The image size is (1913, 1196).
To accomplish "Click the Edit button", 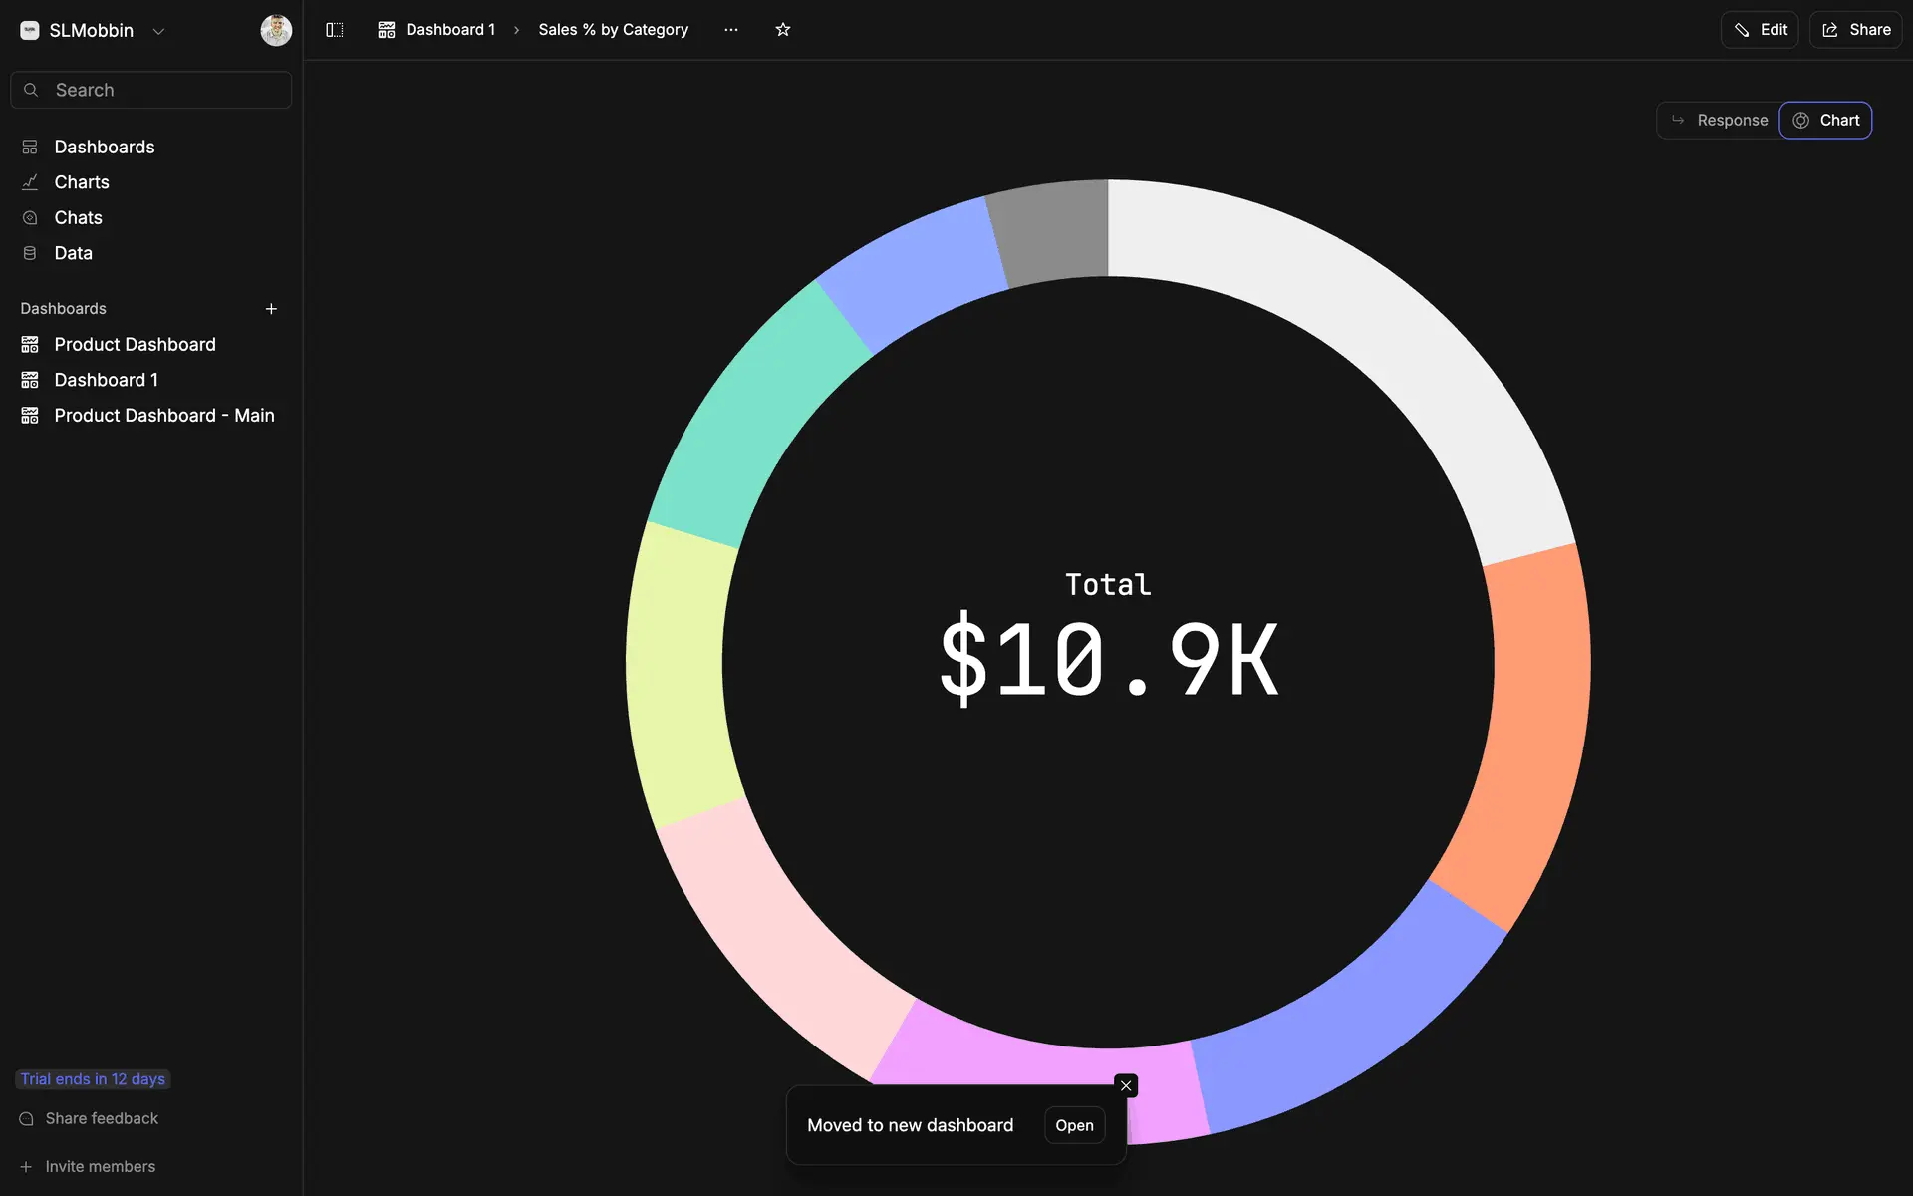I will (x=1760, y=30).
